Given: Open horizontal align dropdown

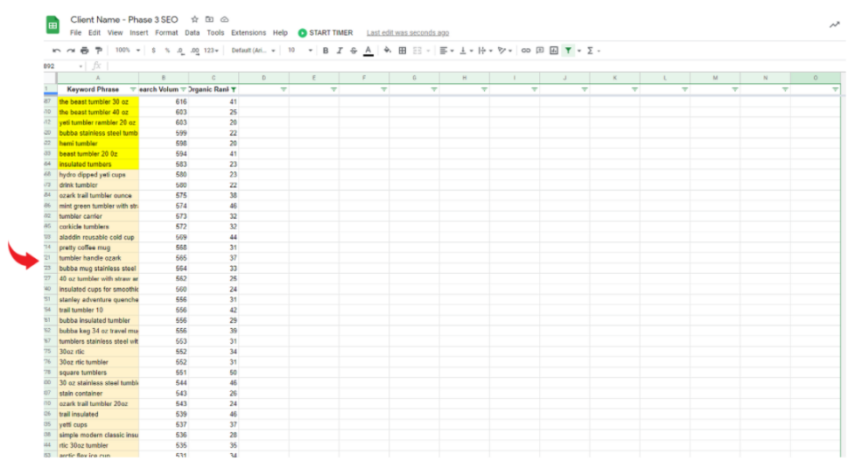Looking at the screenshot, I should 446,50.
